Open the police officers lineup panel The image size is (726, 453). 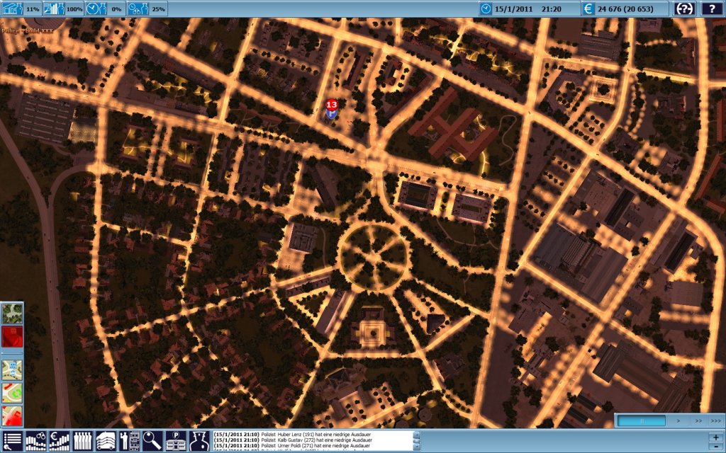coord(83,440)
